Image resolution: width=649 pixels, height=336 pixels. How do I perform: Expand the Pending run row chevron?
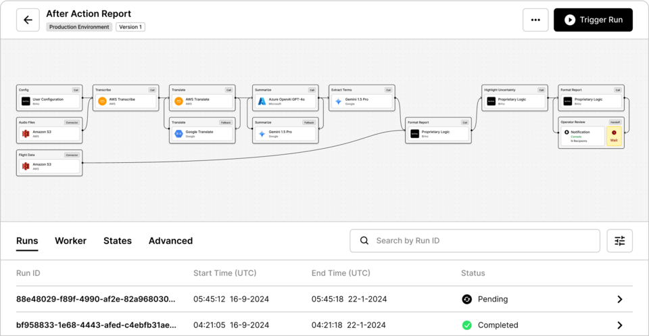pos(620,299)
